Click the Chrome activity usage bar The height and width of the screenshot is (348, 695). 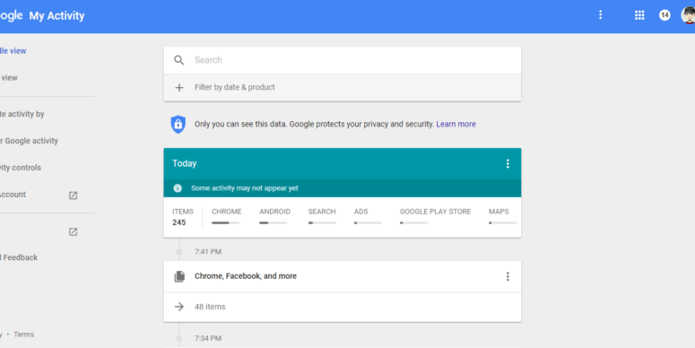coord(226,223)
